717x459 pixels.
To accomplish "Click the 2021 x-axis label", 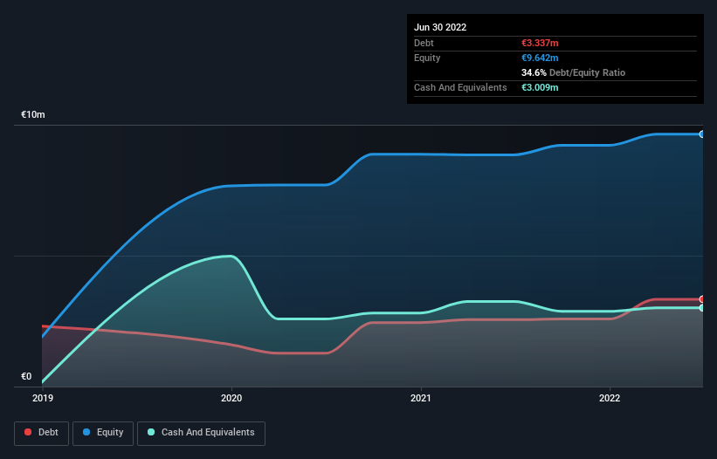I will 421,398.
